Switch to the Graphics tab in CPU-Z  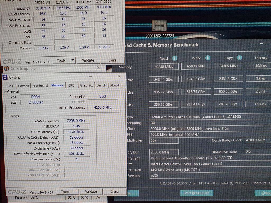click(x=87, y=85)
